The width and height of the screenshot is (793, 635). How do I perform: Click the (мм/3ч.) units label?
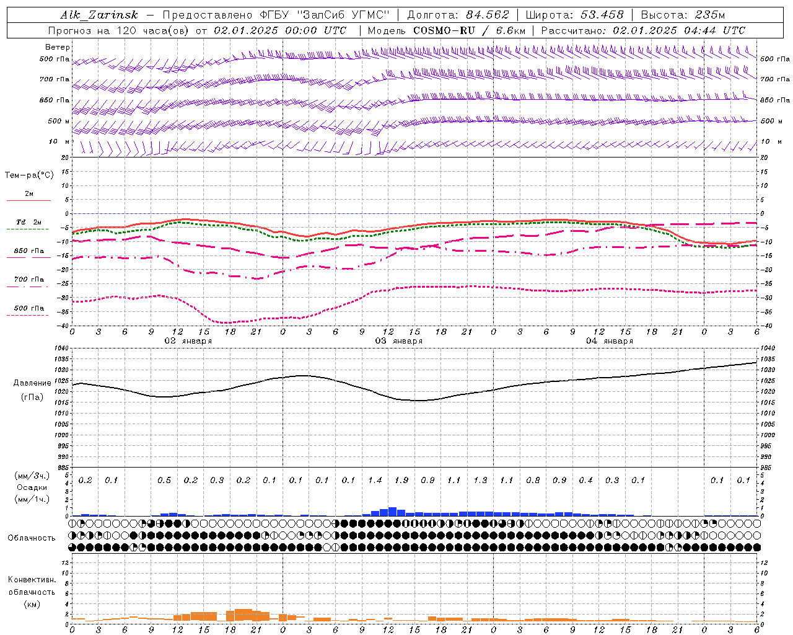(32, 476)
